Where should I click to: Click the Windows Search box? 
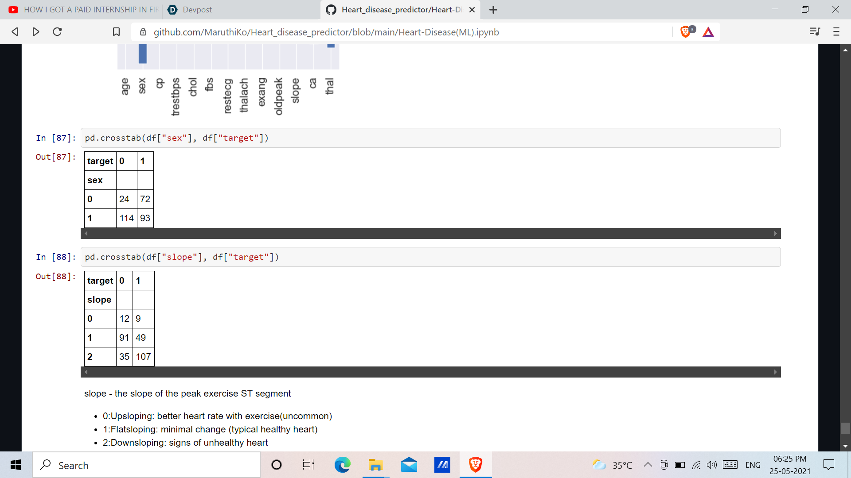coord(146,465)
